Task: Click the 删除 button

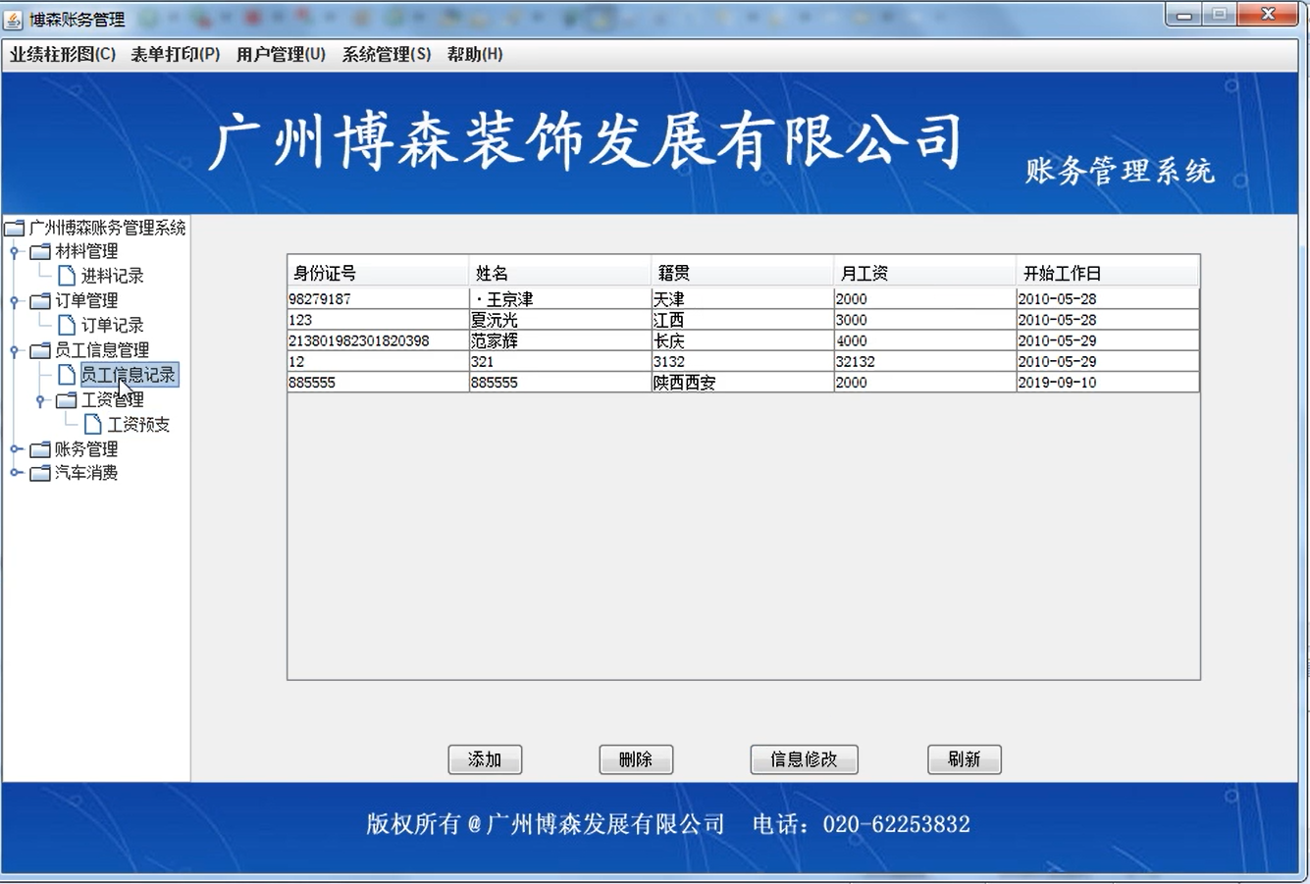Action: [636, 759]
